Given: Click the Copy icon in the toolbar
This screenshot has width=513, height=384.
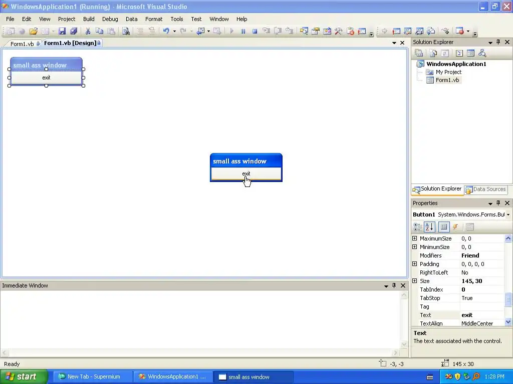Looking at the screenshot, I should click(x=100, y=31).
